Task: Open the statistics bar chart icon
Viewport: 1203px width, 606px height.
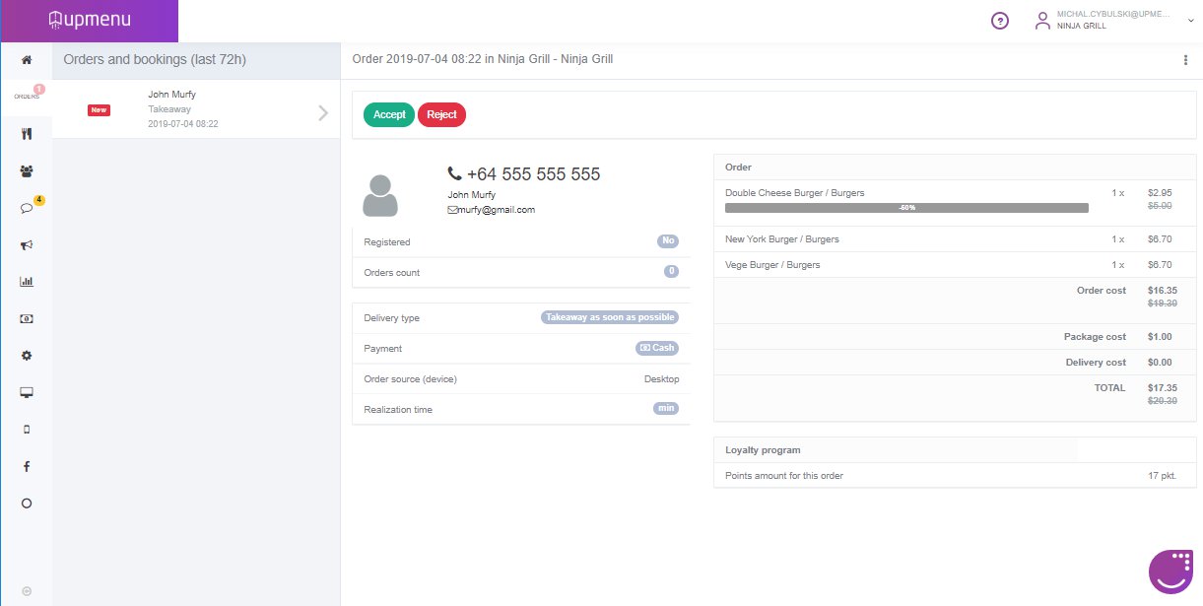Action: click(x=27, y=282)
